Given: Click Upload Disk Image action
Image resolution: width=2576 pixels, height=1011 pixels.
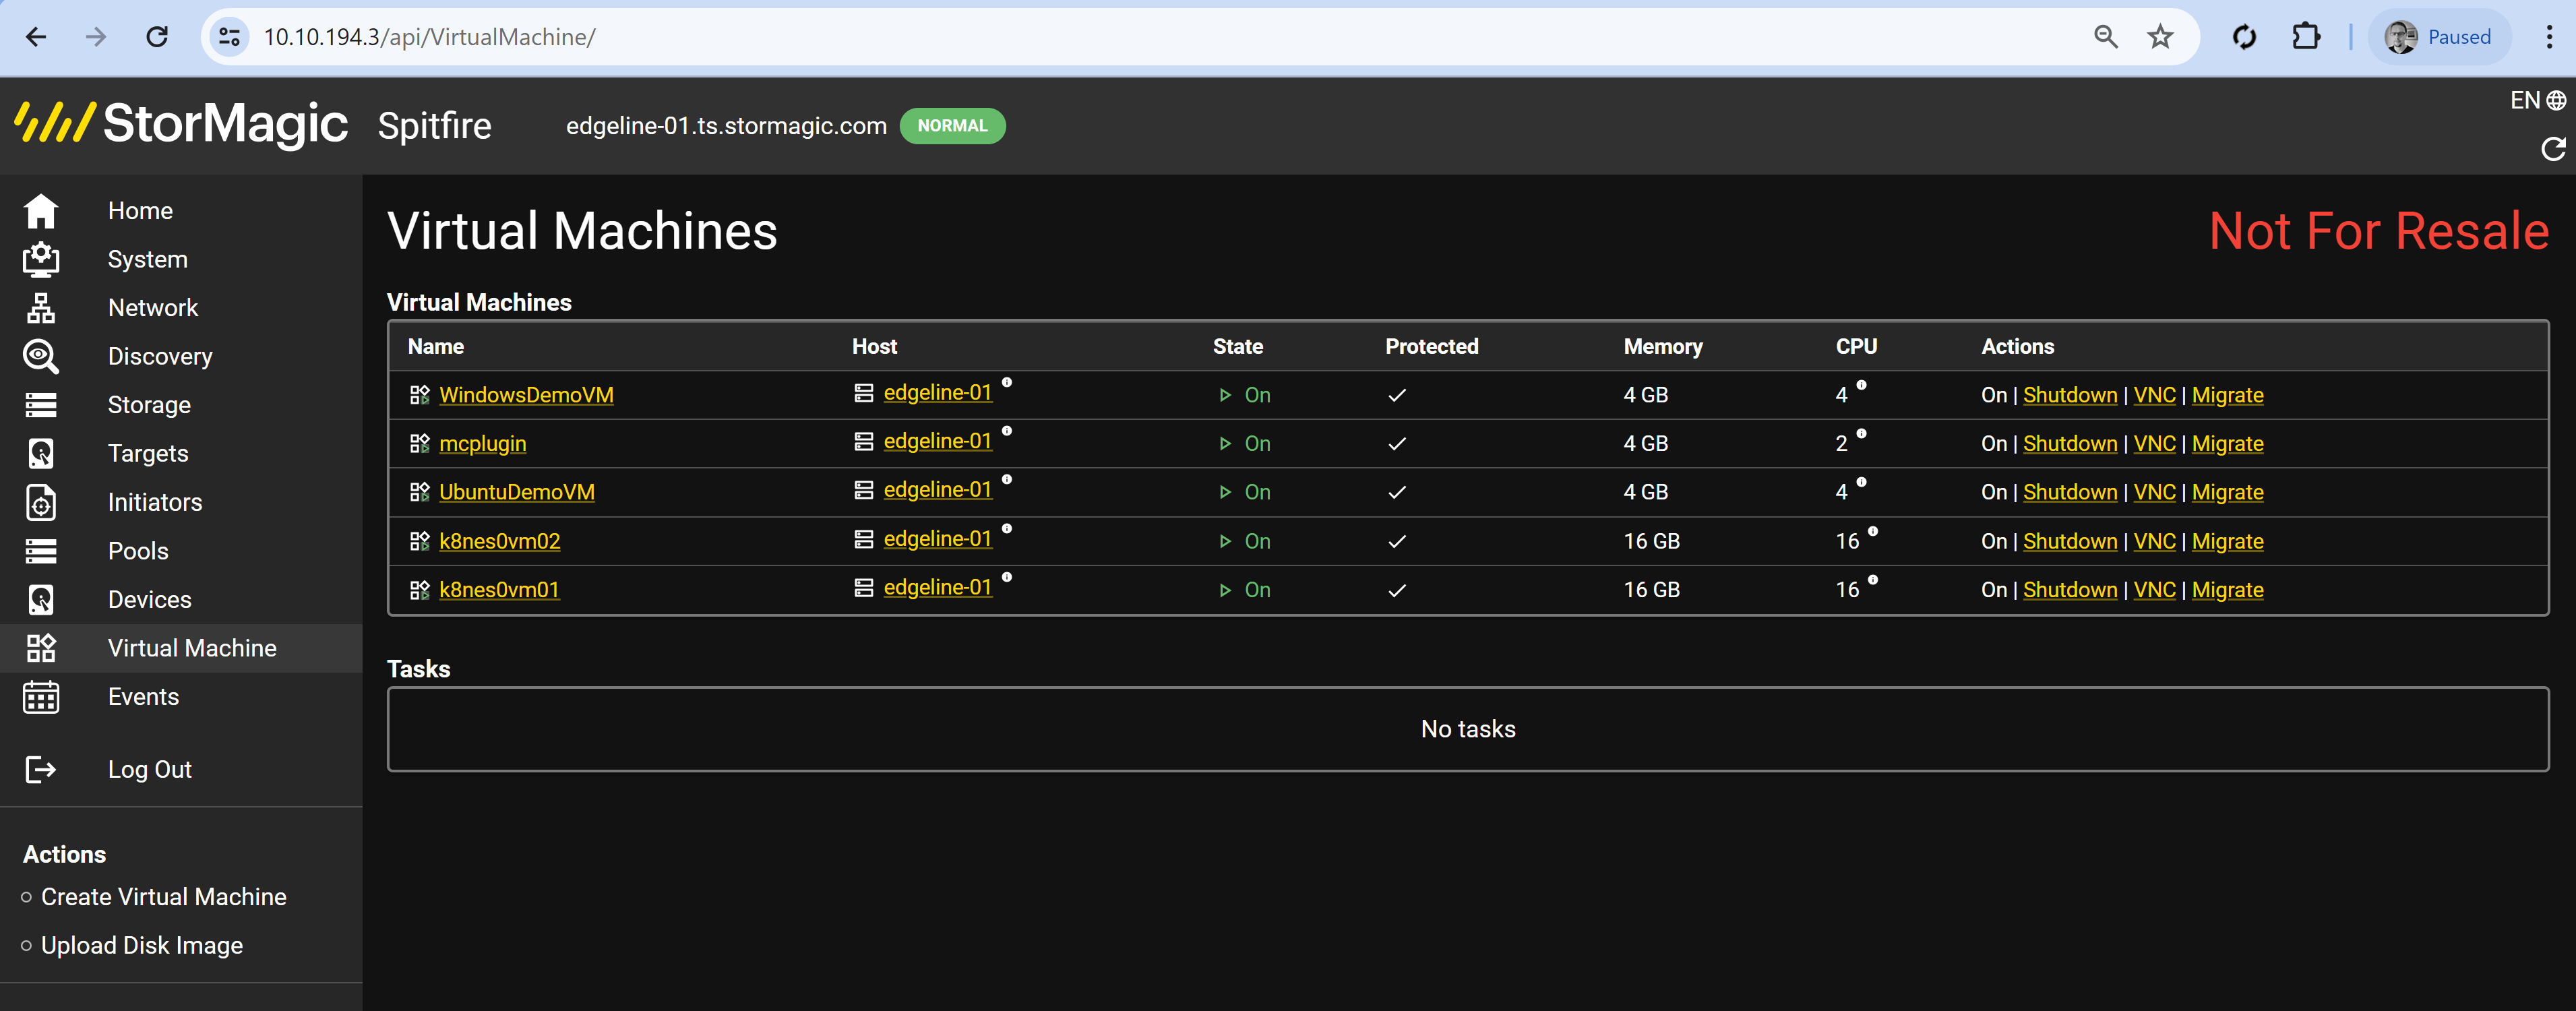Looking at the screenshot, I should click(x=141, y=945).
